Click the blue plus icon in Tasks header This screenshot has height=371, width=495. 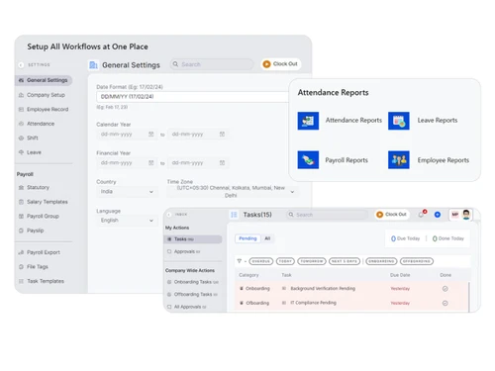(x=438, y=215)
